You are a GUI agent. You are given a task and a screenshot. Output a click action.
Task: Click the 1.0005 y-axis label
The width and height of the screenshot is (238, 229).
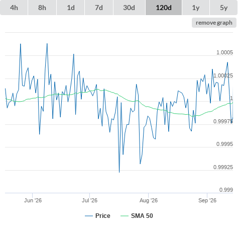tap(224, 52)
